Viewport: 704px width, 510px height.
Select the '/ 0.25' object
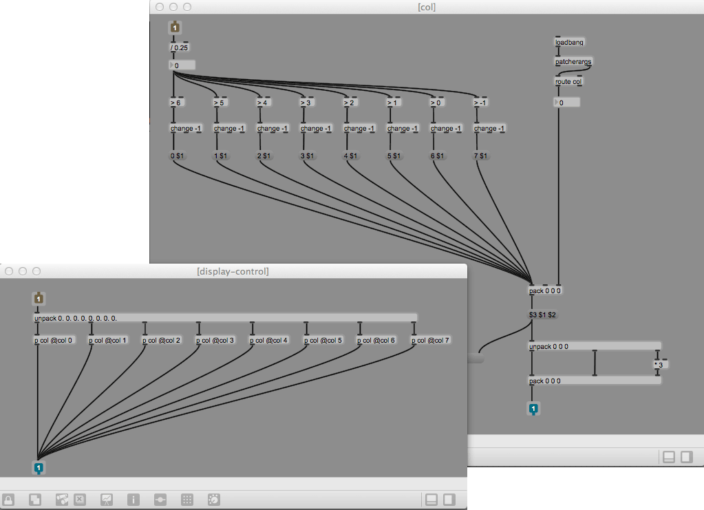pos(180,47)
